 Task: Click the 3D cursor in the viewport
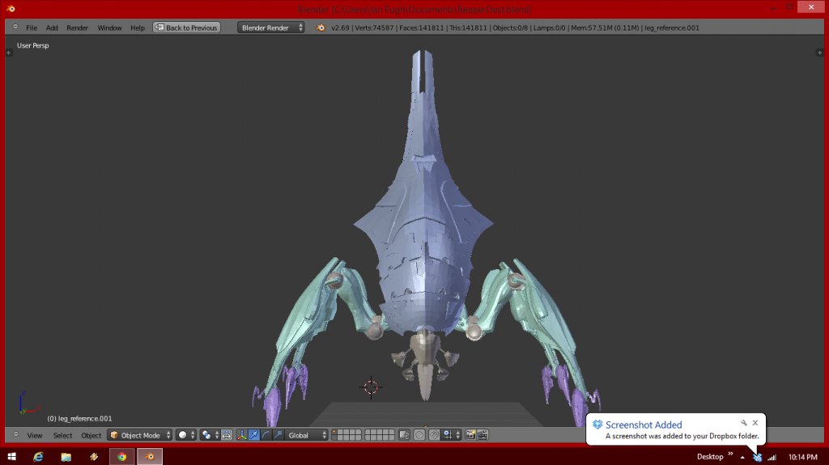click(x=371, y=387)
